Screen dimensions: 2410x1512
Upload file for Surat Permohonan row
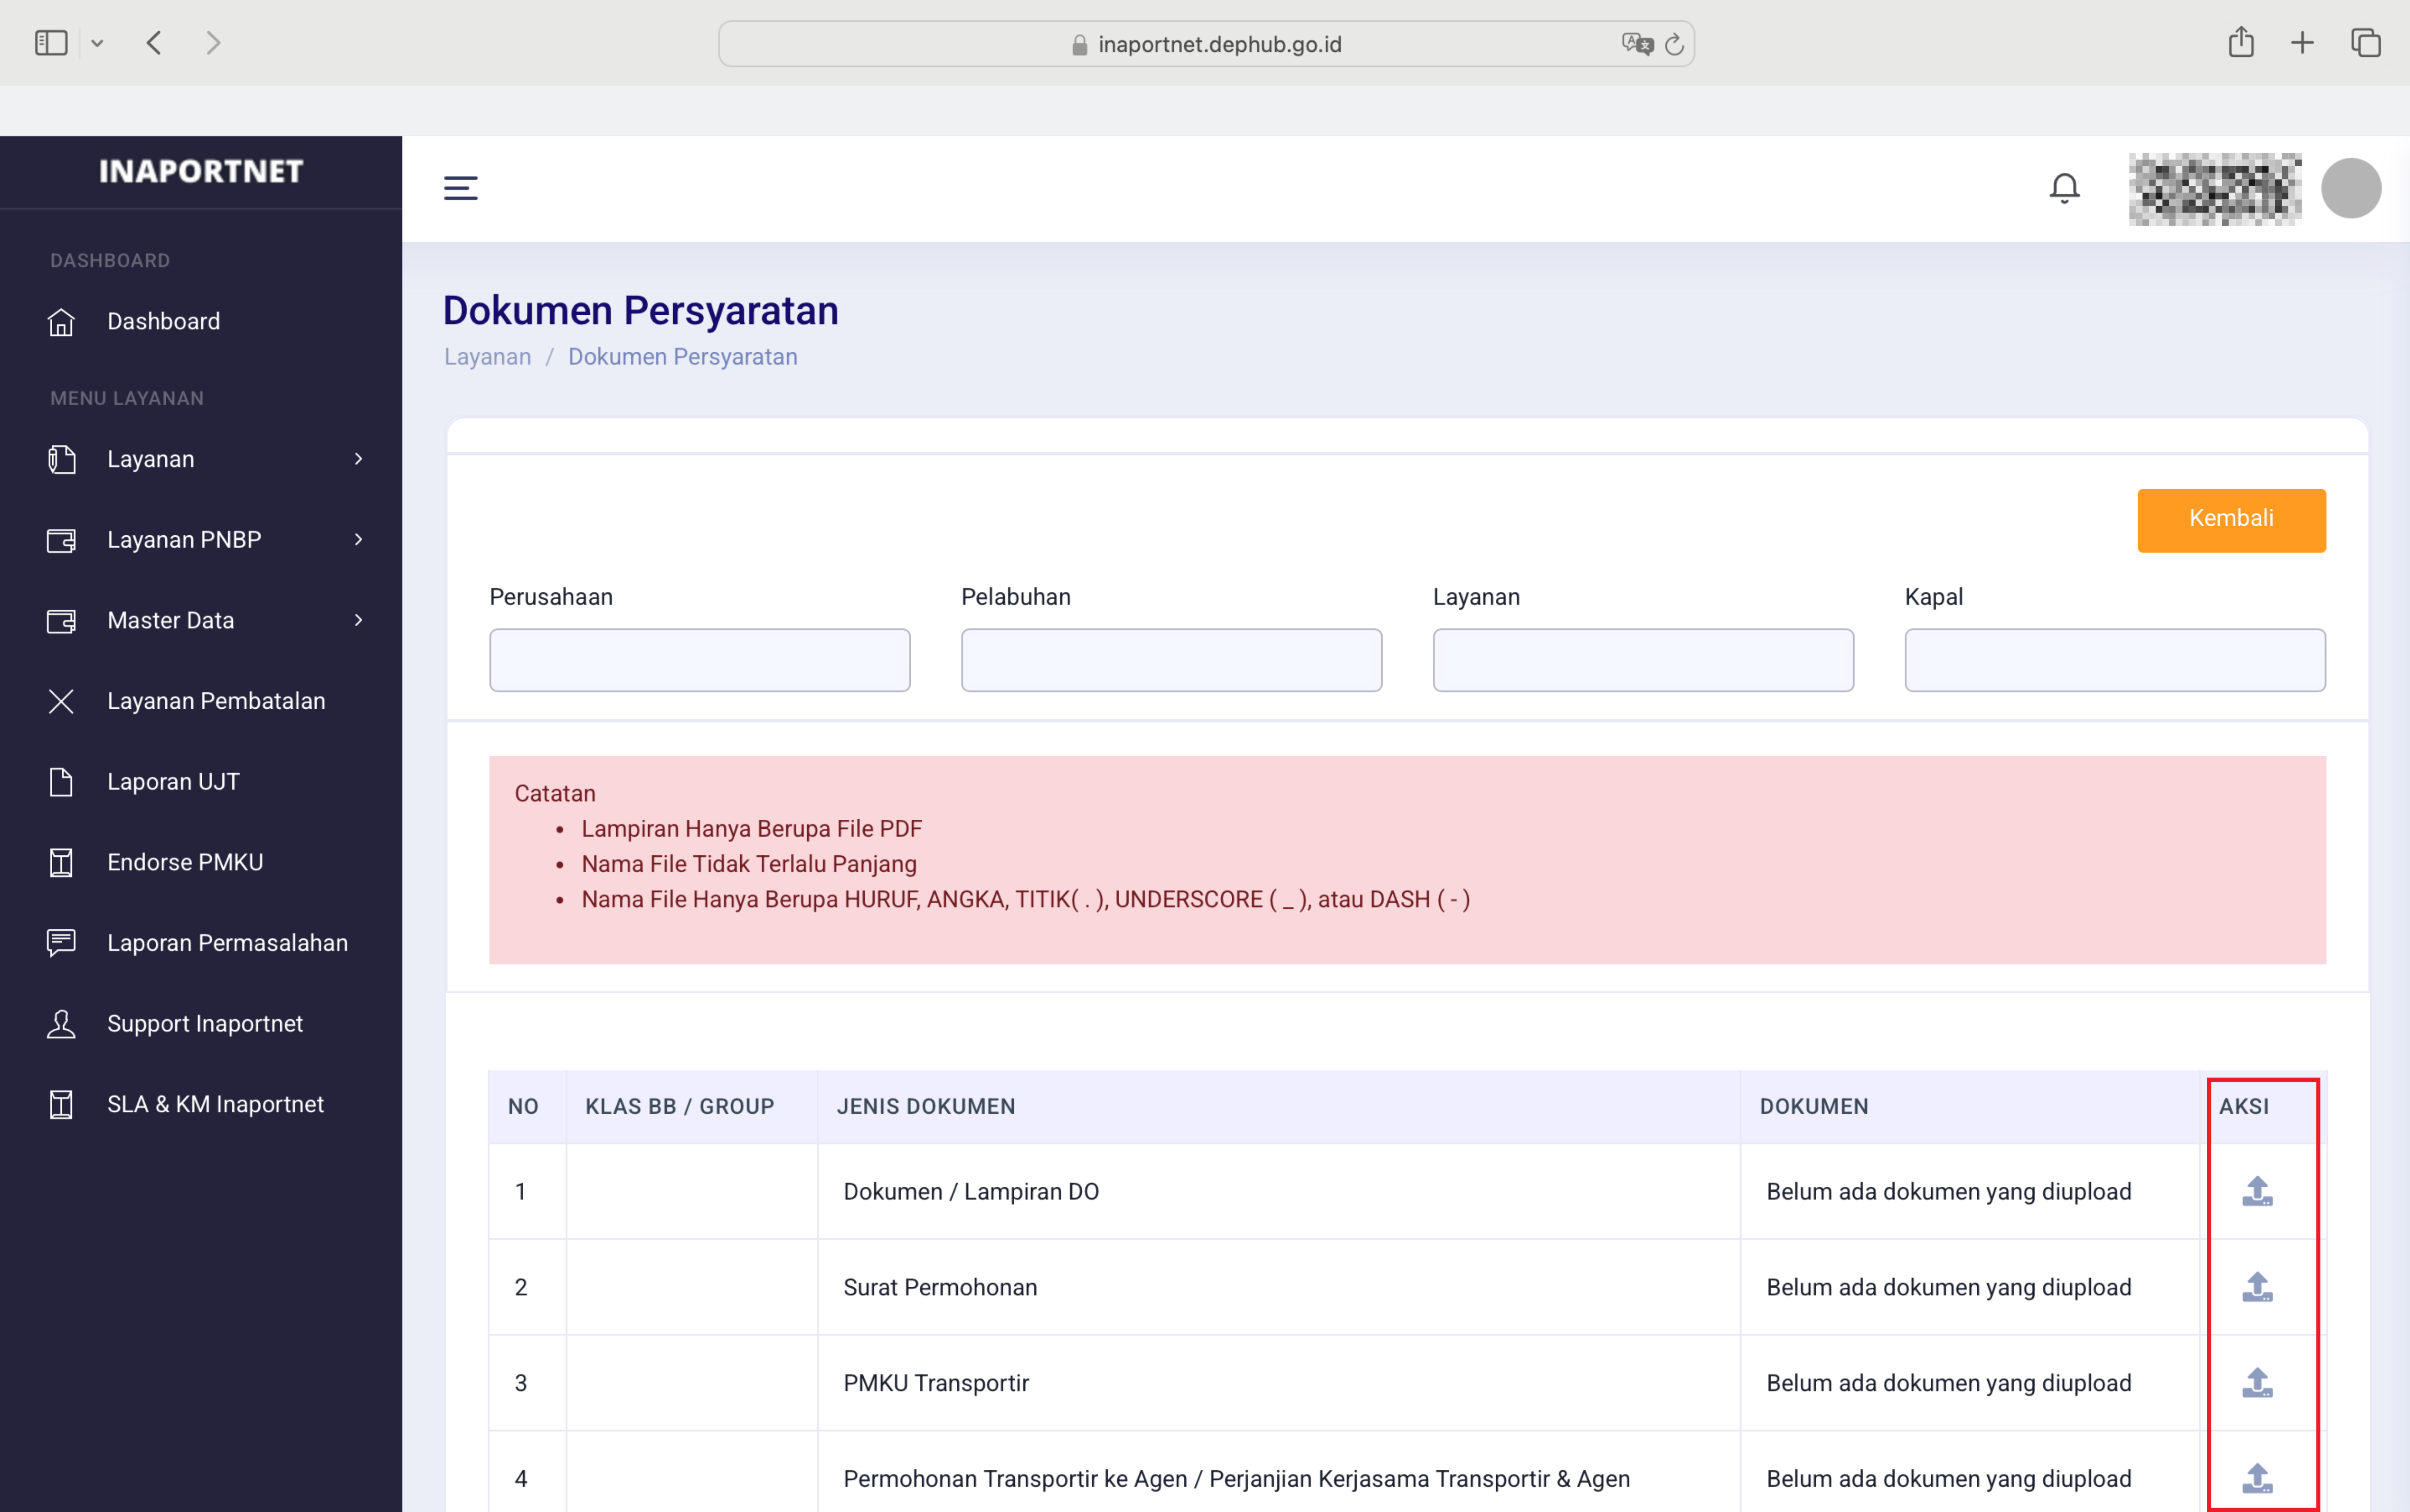(2256, 1287)
